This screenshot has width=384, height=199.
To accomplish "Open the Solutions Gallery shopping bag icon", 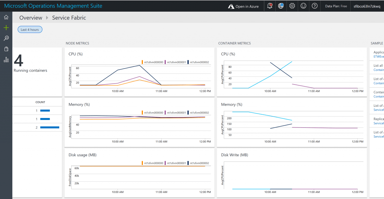I will (x=6, y=49).
